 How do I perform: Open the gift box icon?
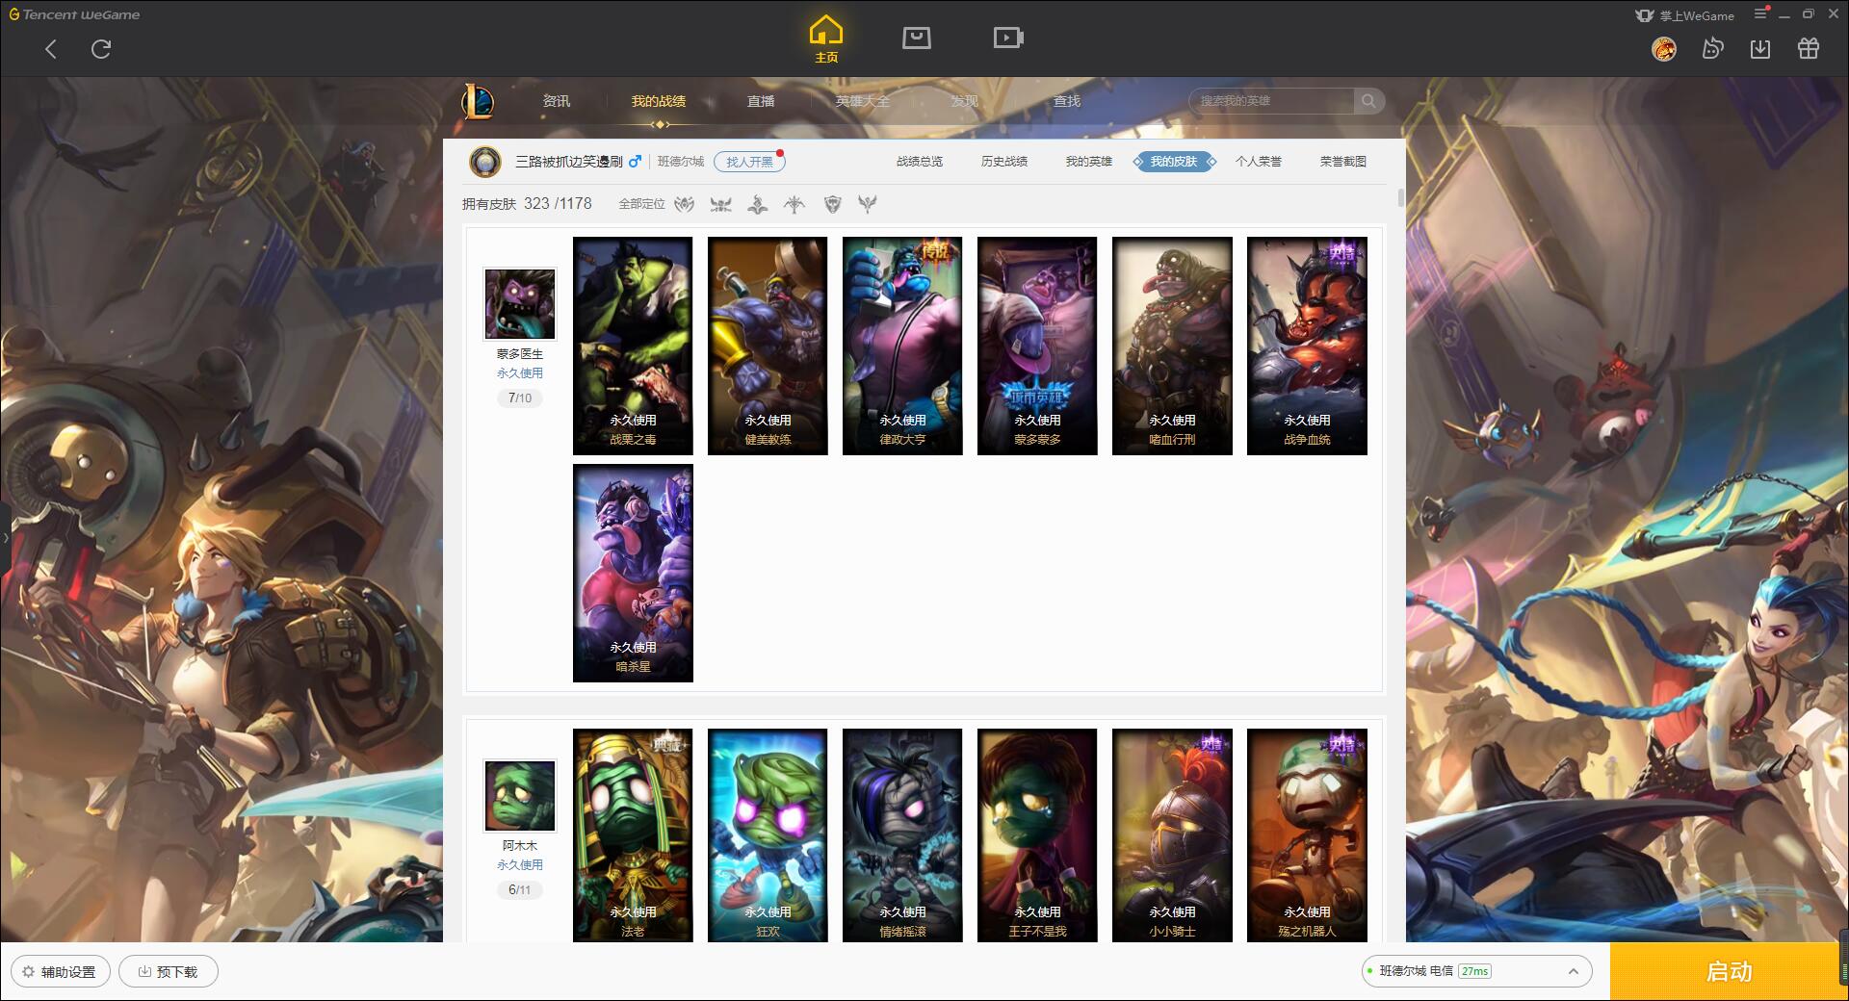point(1809,49)
